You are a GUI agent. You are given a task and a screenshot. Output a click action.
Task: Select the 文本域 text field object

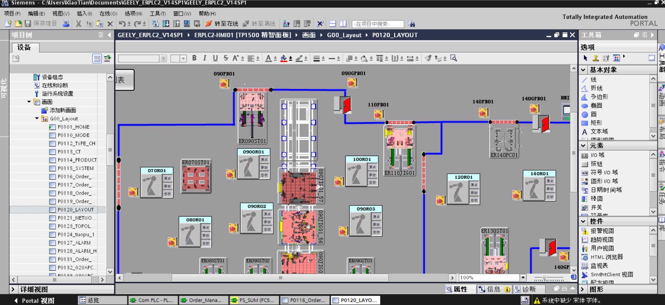point(599,131)
